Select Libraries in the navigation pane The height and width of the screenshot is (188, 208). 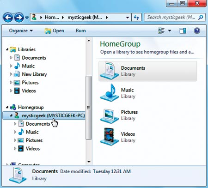pos(27,49)
